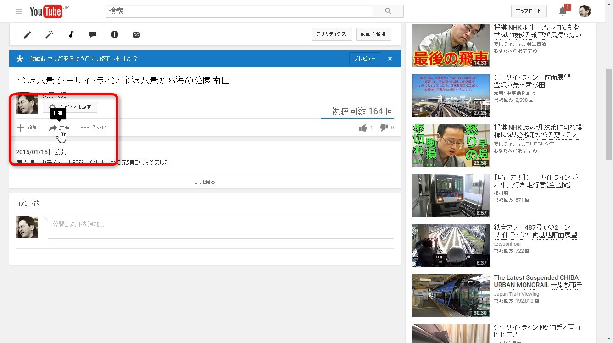Open title シーサイドライン 前面展望
The height and width of the screenshot is (343, 613).
[532, 81]
